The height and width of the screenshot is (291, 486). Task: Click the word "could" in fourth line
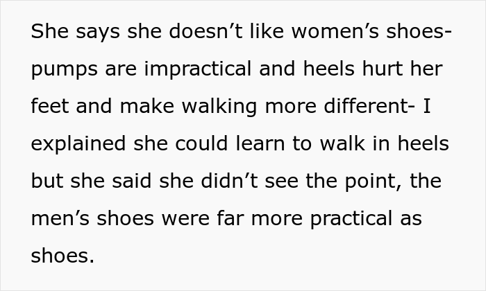pyautogui.click(x=201, y=143)
